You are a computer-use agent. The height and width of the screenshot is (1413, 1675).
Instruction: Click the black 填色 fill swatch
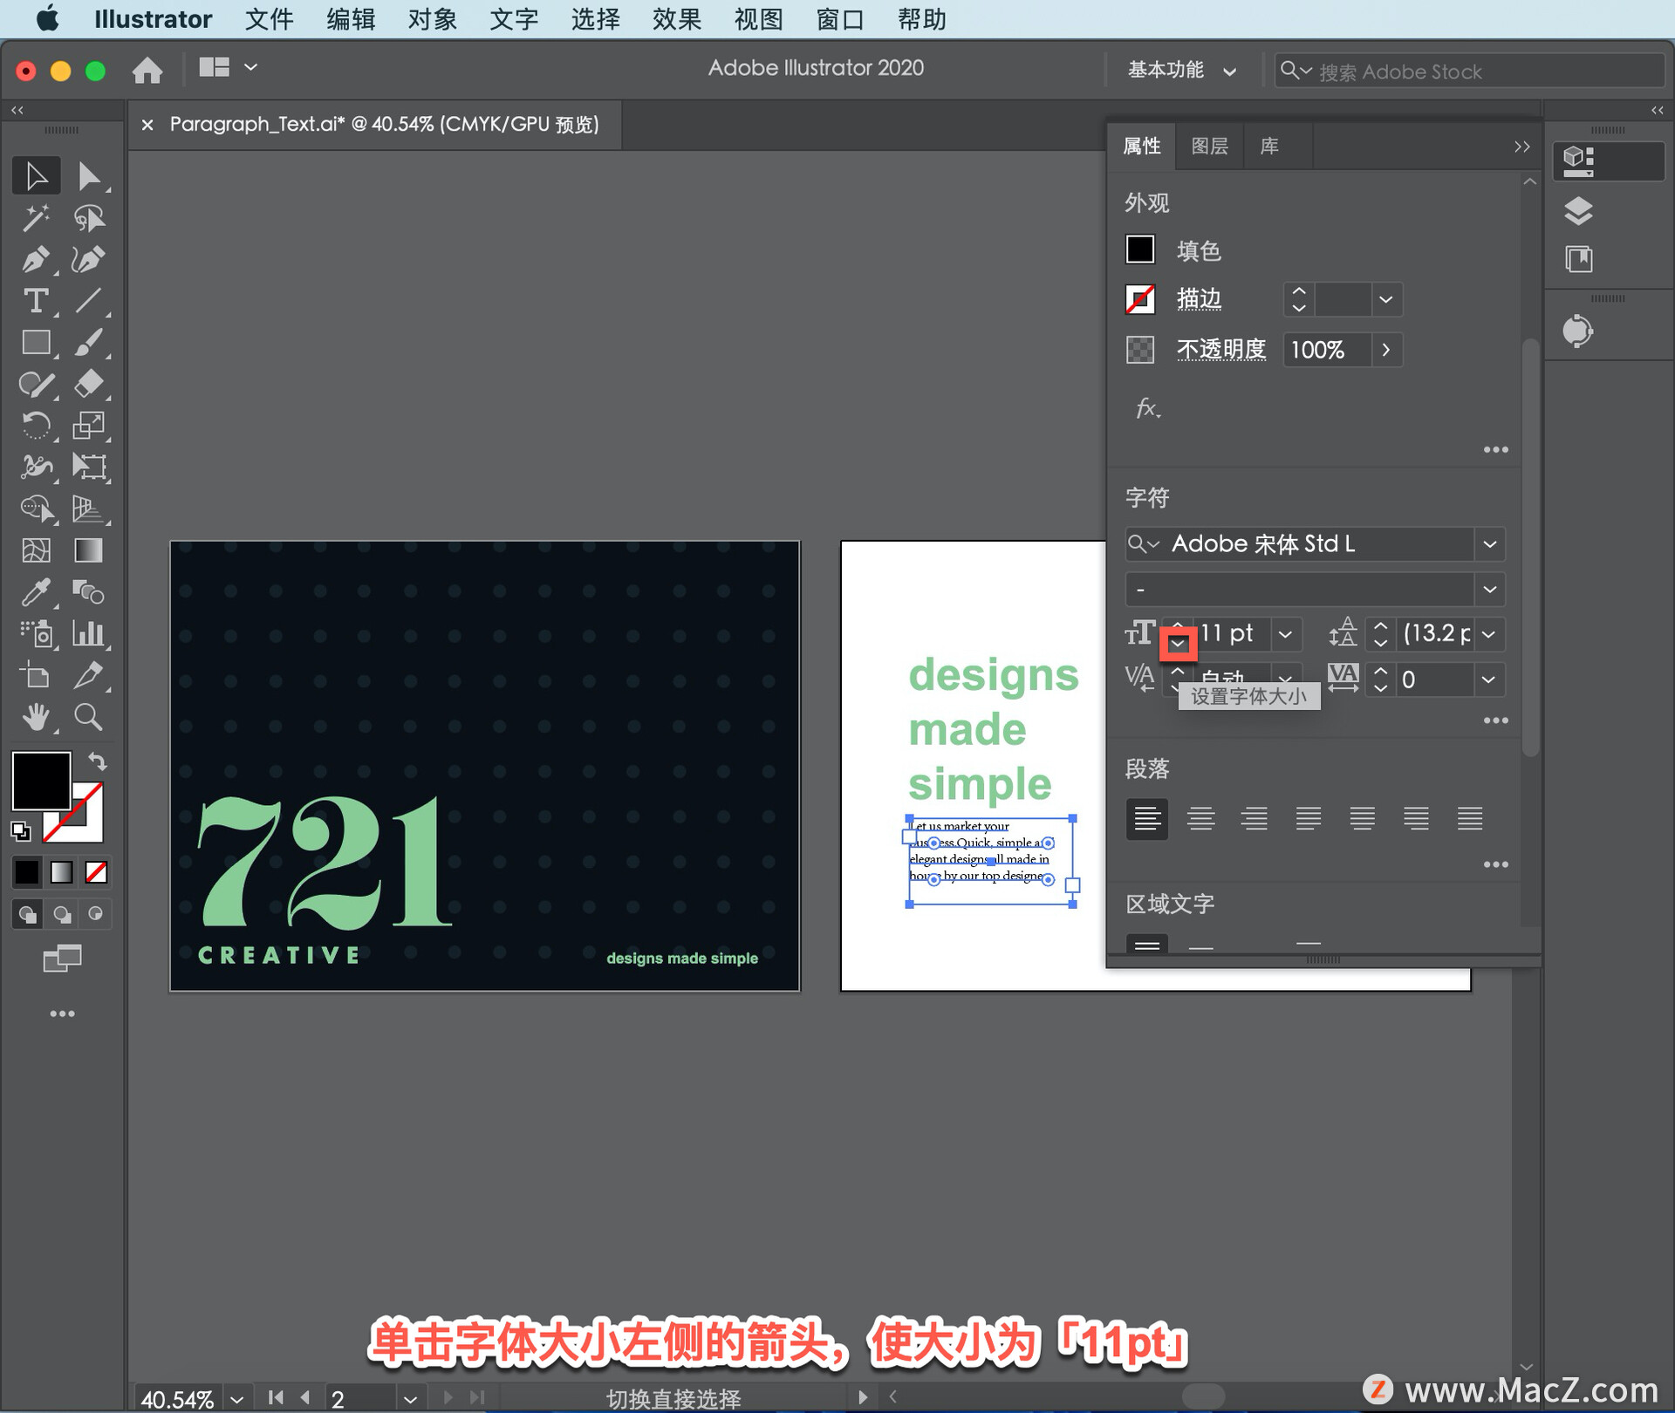1139,250
